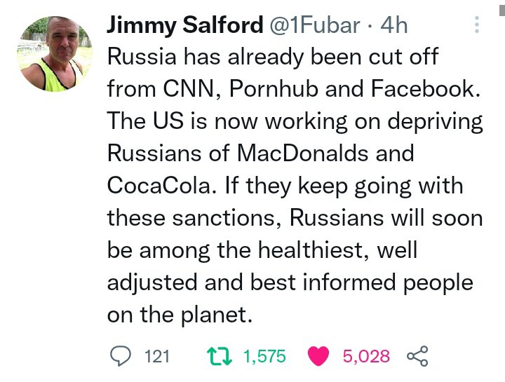Viewport: 505px width, 382px height.
Task: Click the 5,028 likes count
Action: click(366, 356)
